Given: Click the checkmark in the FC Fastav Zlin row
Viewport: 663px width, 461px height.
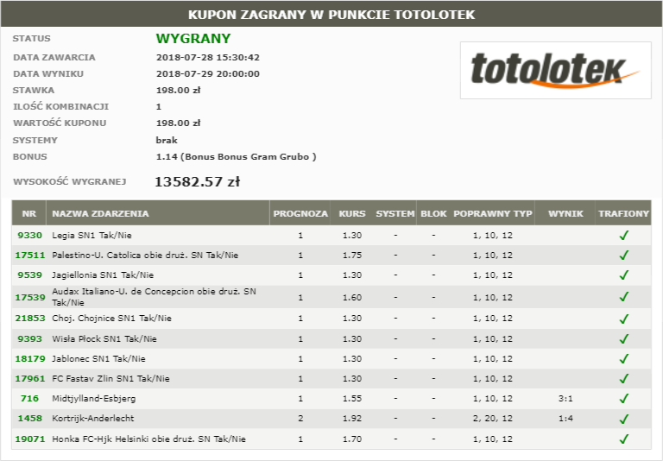Looking at the screenshot, I should (623, 378).
